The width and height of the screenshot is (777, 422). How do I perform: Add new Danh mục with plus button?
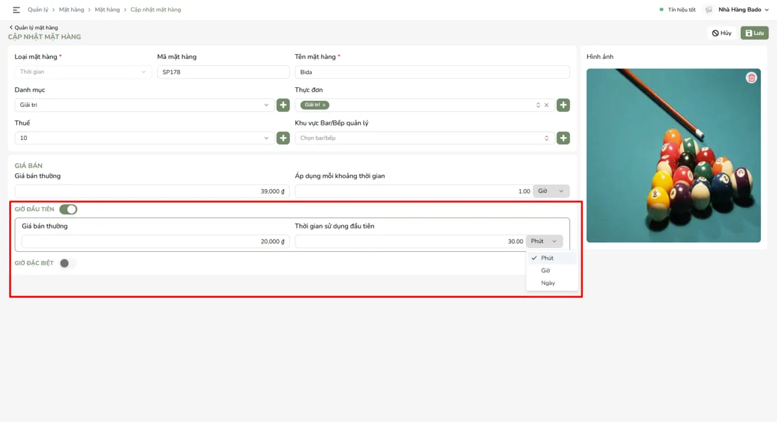point(283,105)
